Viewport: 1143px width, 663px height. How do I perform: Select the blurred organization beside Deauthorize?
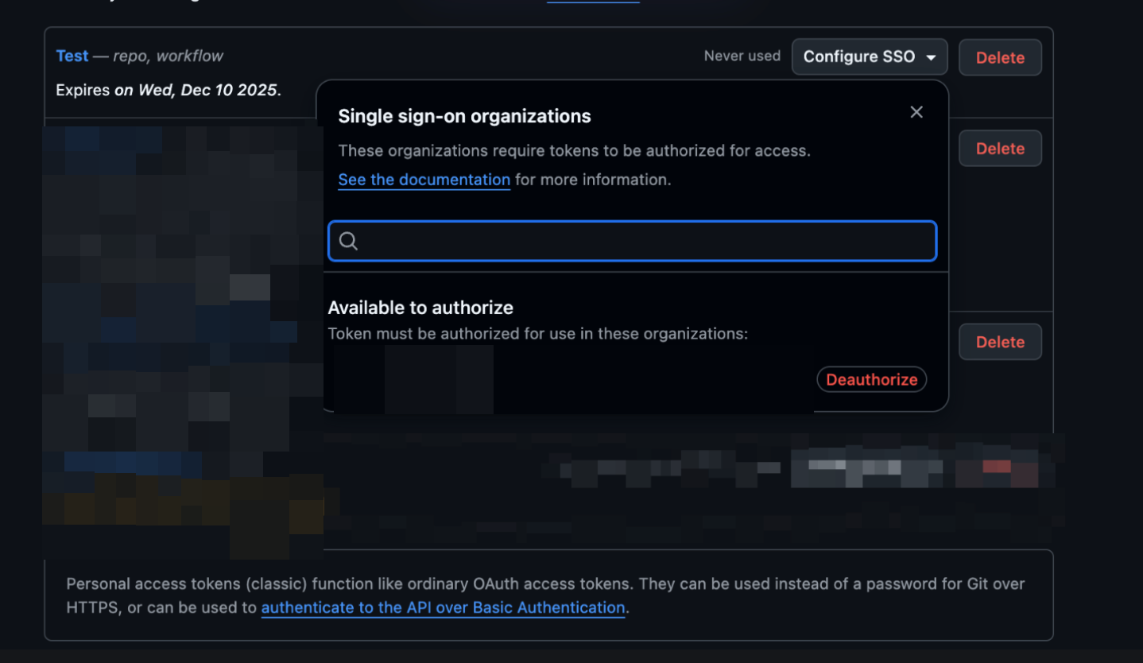439,380
